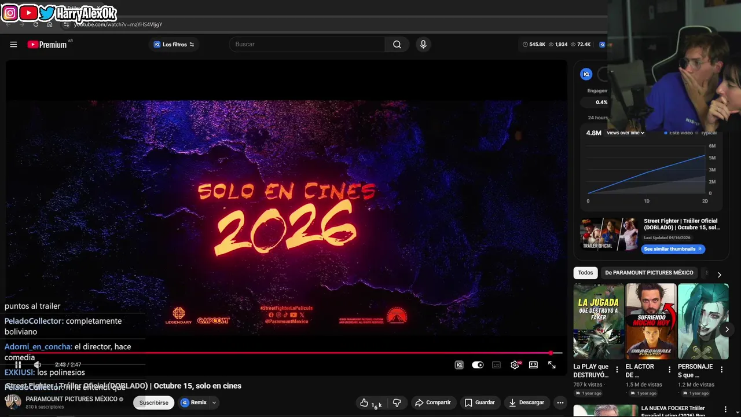Click the 4.8M views figure
Image resolution: width=741 pixels, height=417 pixels.
593,133
